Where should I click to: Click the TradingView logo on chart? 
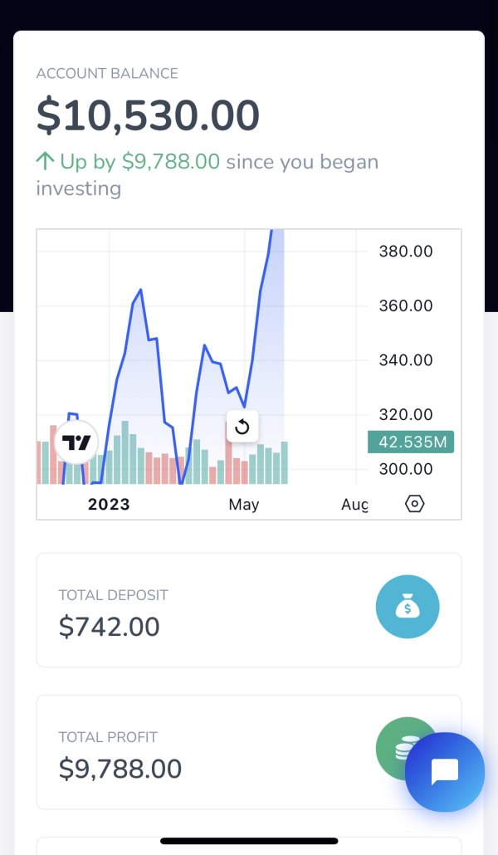tap(76, 442)
